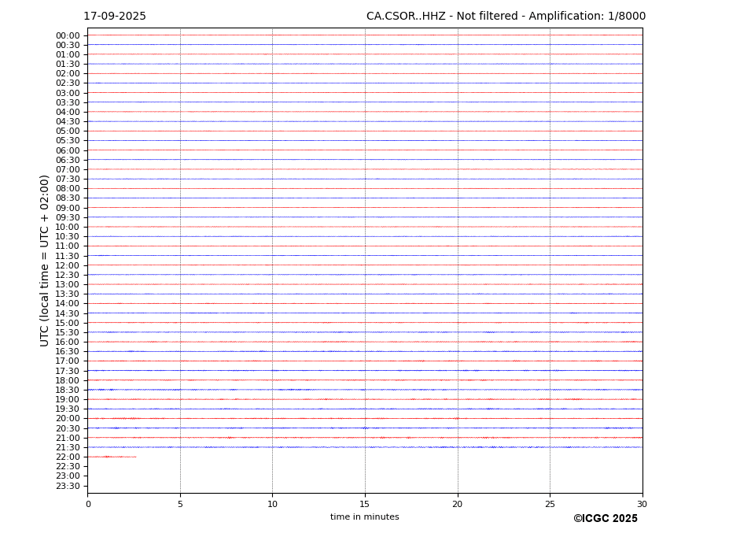
Task: Select the 18:30 time row label
Action: click(68, 391)
